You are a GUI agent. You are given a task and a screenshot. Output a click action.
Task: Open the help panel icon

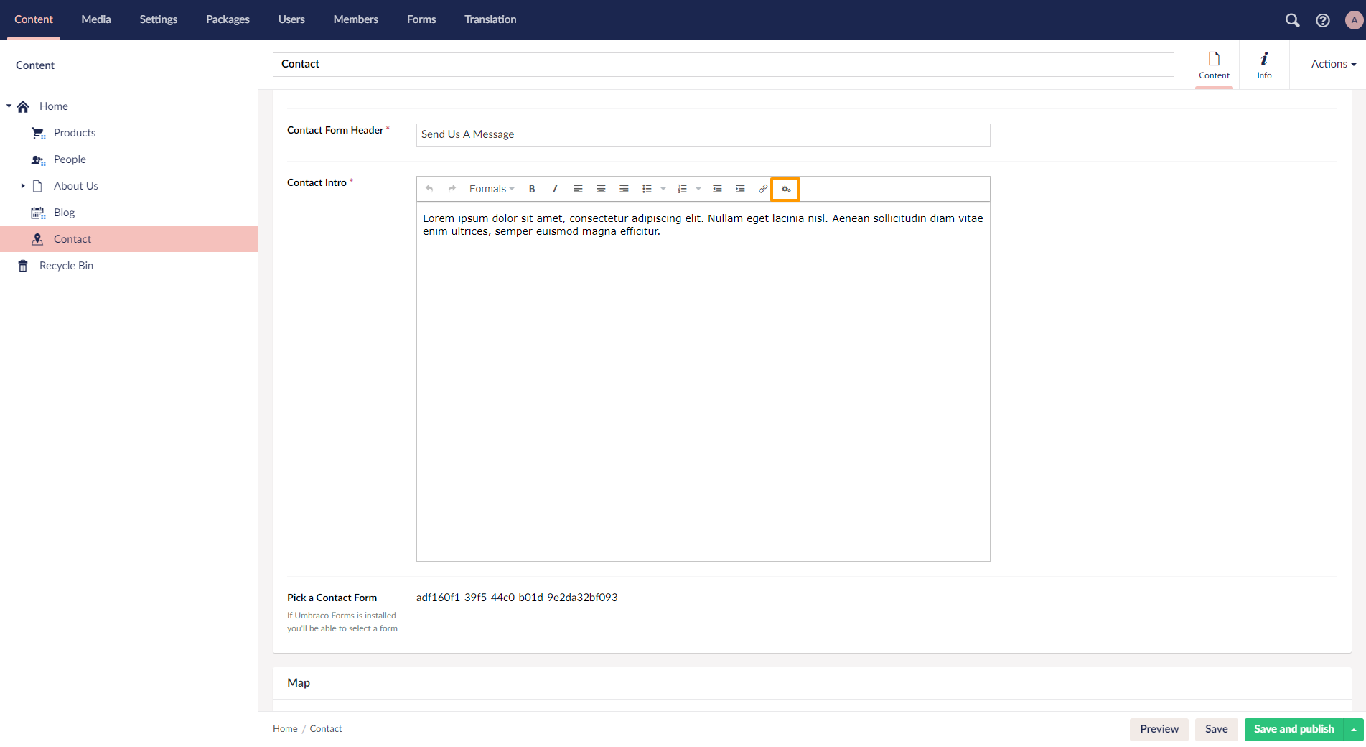pos(1323,20)
